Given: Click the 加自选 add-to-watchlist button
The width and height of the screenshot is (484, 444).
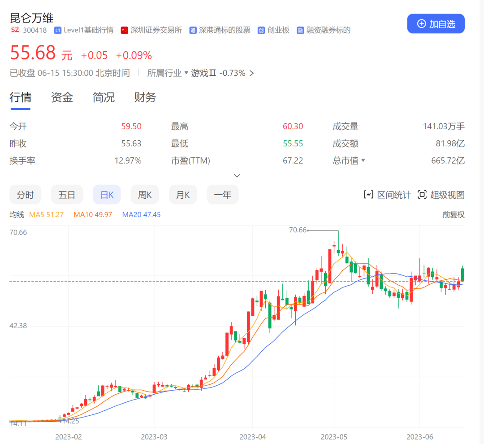Looking at the screenshot, I should (x=436, y=23).
